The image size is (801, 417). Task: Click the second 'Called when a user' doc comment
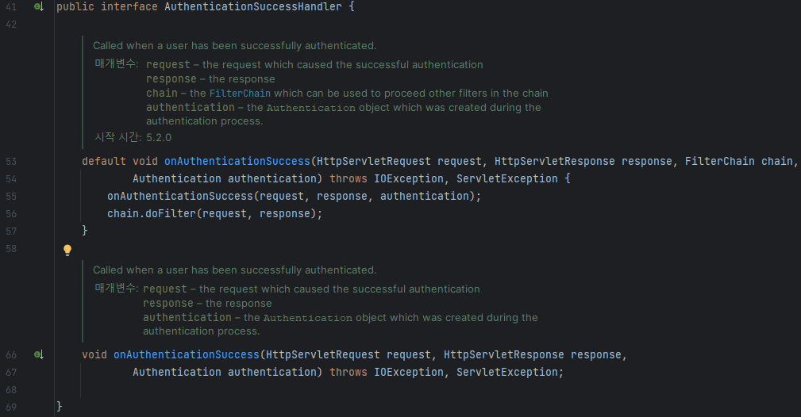234,270
